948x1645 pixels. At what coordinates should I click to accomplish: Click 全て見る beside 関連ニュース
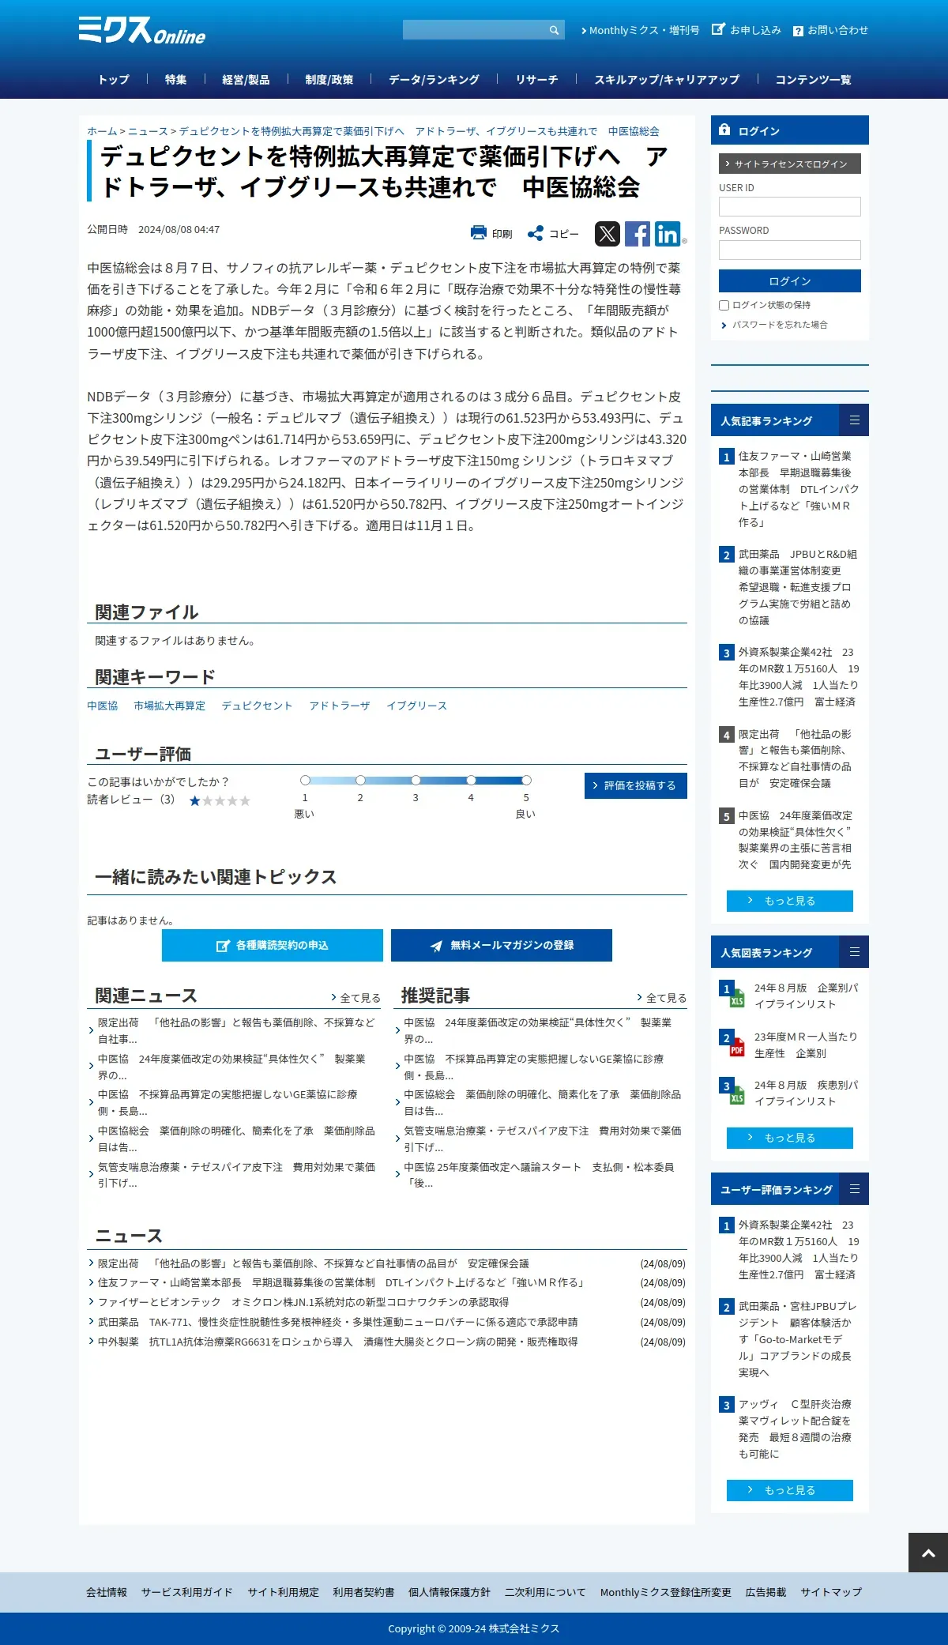[x=356, y=998]
